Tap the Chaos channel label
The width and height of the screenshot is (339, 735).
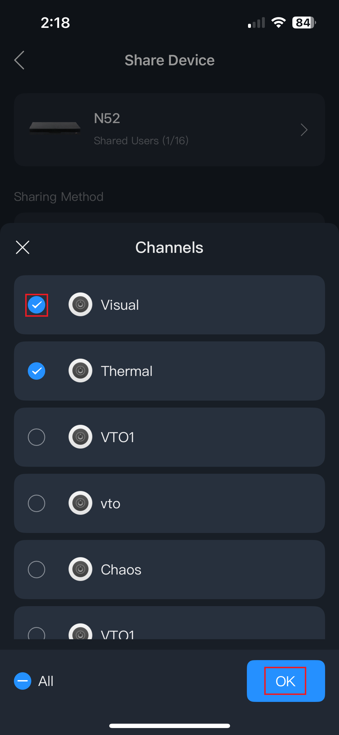pyautogui.click(x=121, y=570)
